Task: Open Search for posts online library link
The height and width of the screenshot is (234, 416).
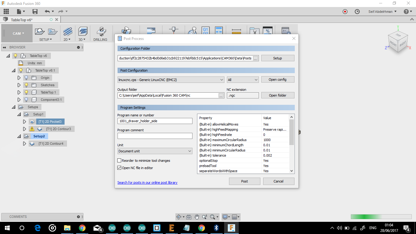Action: [147, 183]
